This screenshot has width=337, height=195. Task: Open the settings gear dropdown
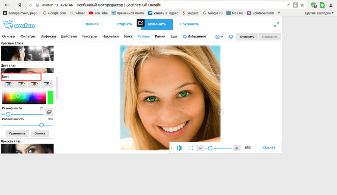pos(219,37)
